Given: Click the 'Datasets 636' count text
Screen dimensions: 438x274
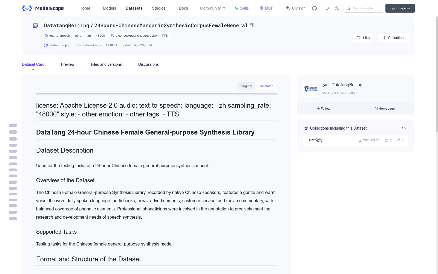Looking at the screenshot, I should (347, 93).
